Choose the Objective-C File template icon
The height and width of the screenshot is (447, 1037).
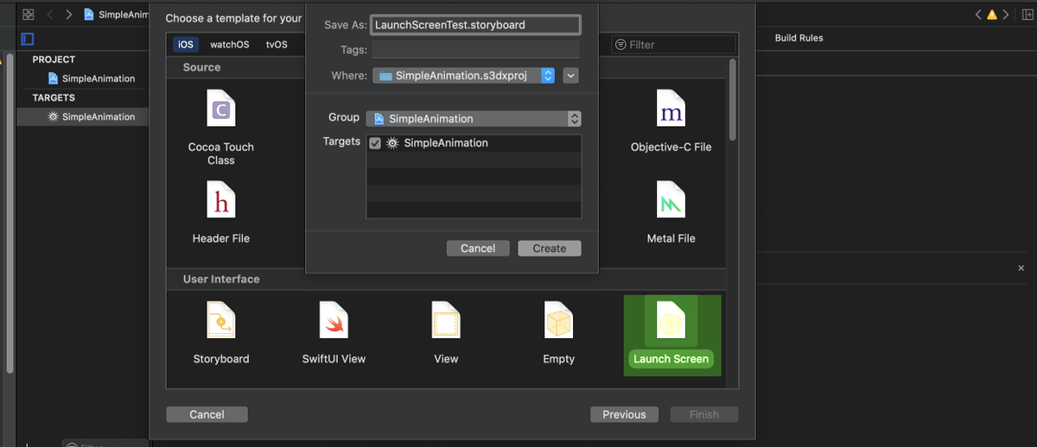(671, 110)
